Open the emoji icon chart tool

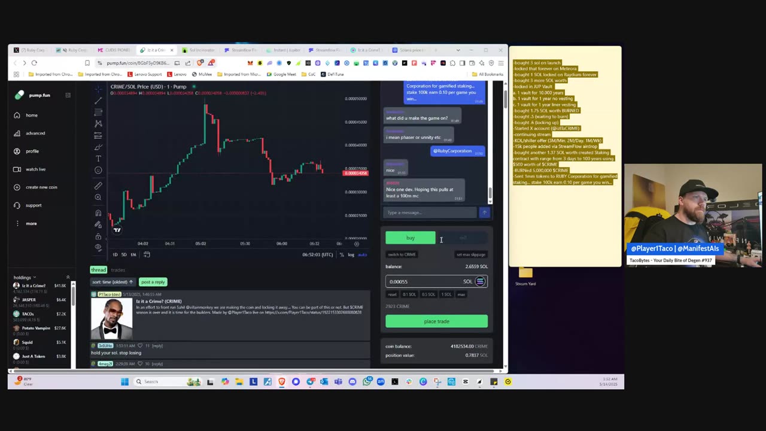coord(98,170)
